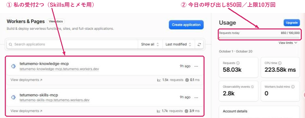This screenshot has height=118, width=305.
Task: Click the tetumemo-skills-mcp worker icon
Action: tap(14, 97)
